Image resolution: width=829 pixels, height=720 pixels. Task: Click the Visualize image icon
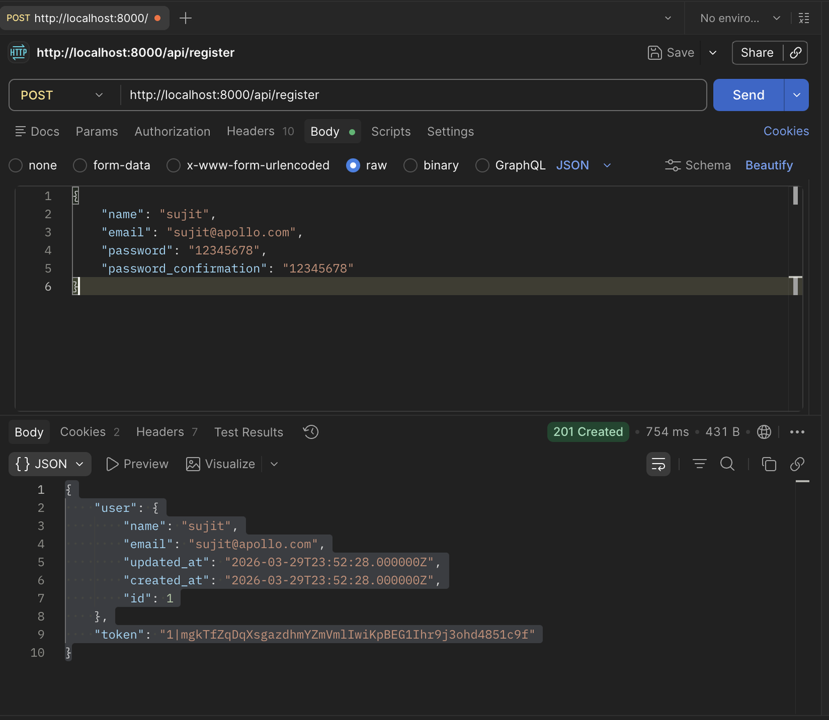coord(193,464)
